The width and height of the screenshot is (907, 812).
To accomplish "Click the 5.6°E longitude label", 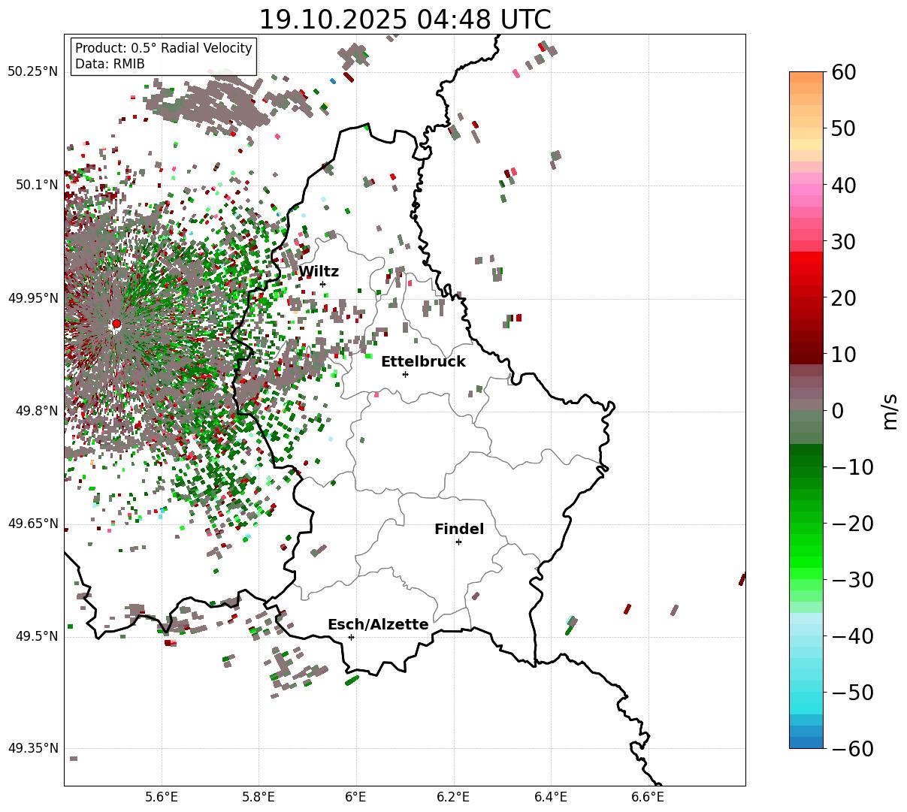I will click(162, 796).
